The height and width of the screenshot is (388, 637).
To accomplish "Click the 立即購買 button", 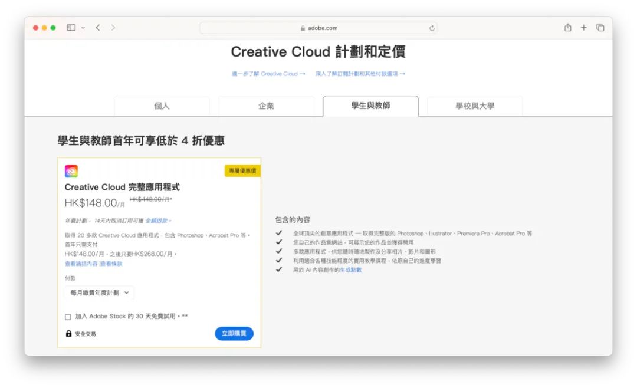I will coord(234,334).
